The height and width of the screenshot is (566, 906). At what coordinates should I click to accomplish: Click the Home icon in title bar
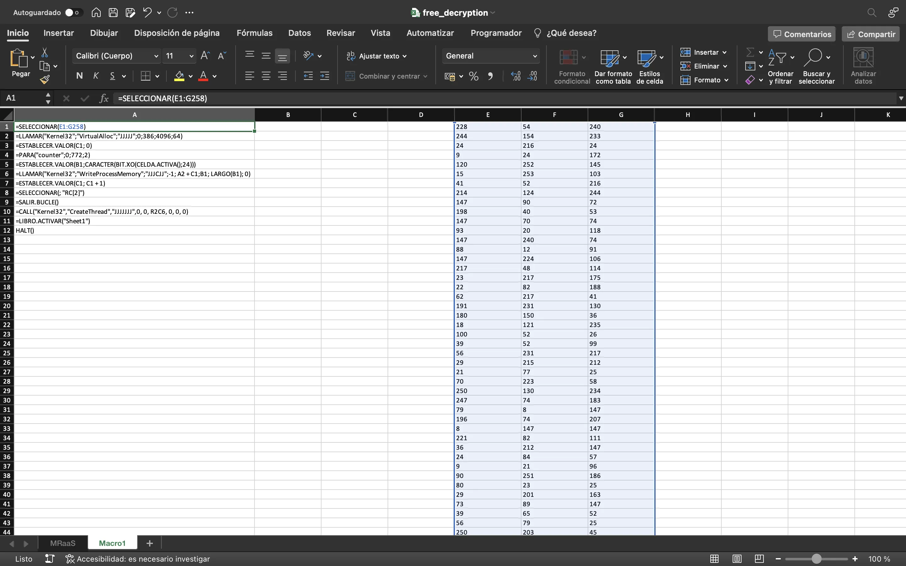(x=96, y=12)
